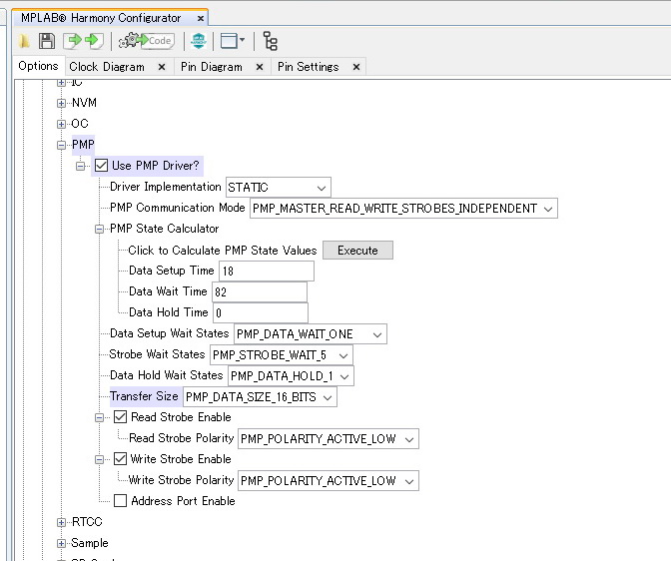The image size is (671, 561).
Task: Click the Data Wait Time field
Action: pos(260,292)
